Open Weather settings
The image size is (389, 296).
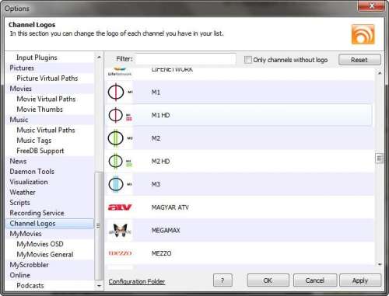23,192
